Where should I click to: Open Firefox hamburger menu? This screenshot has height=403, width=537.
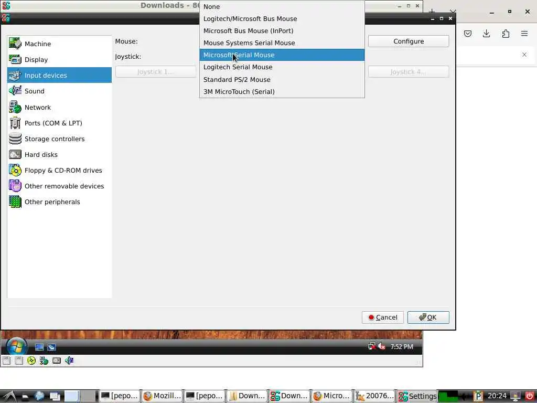point(524,34)
